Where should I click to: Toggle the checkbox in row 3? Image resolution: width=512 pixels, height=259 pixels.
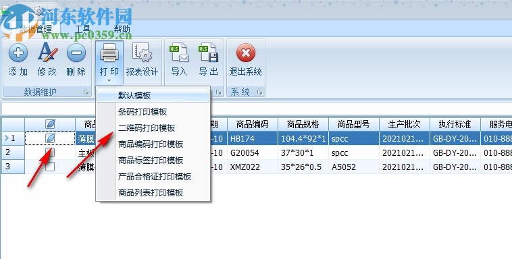tap(50, 167)
